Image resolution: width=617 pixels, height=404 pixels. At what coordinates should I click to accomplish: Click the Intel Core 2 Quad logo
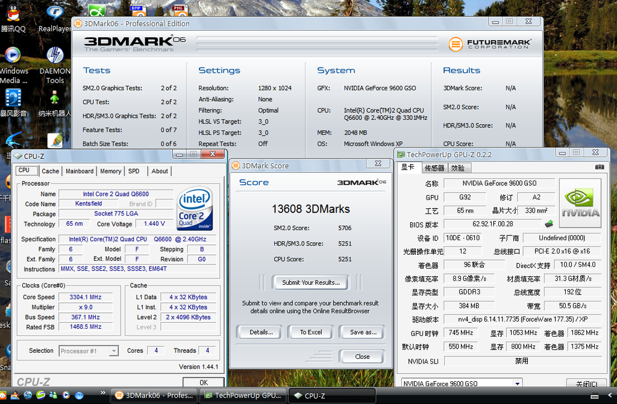[x=195, y=208]
